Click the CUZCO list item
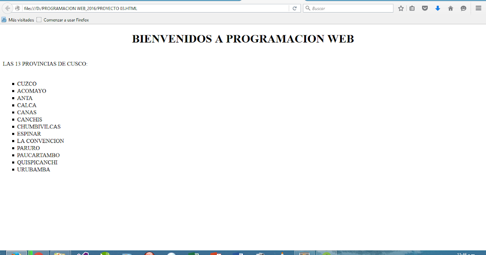This screenshot has width=486, height=255. (27, 84)
